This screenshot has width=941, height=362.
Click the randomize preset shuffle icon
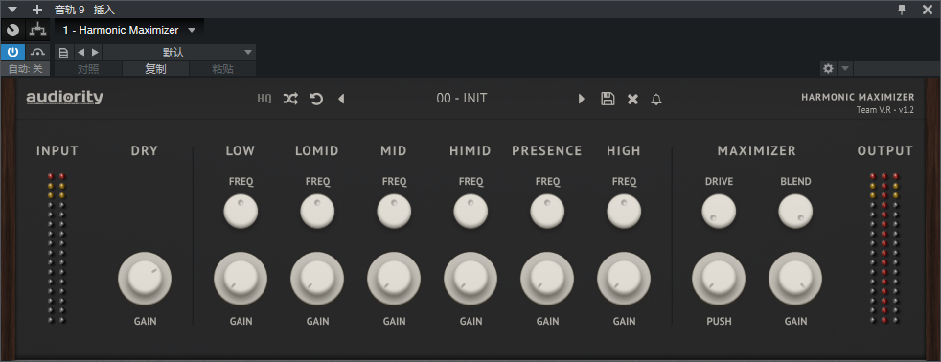290,99
